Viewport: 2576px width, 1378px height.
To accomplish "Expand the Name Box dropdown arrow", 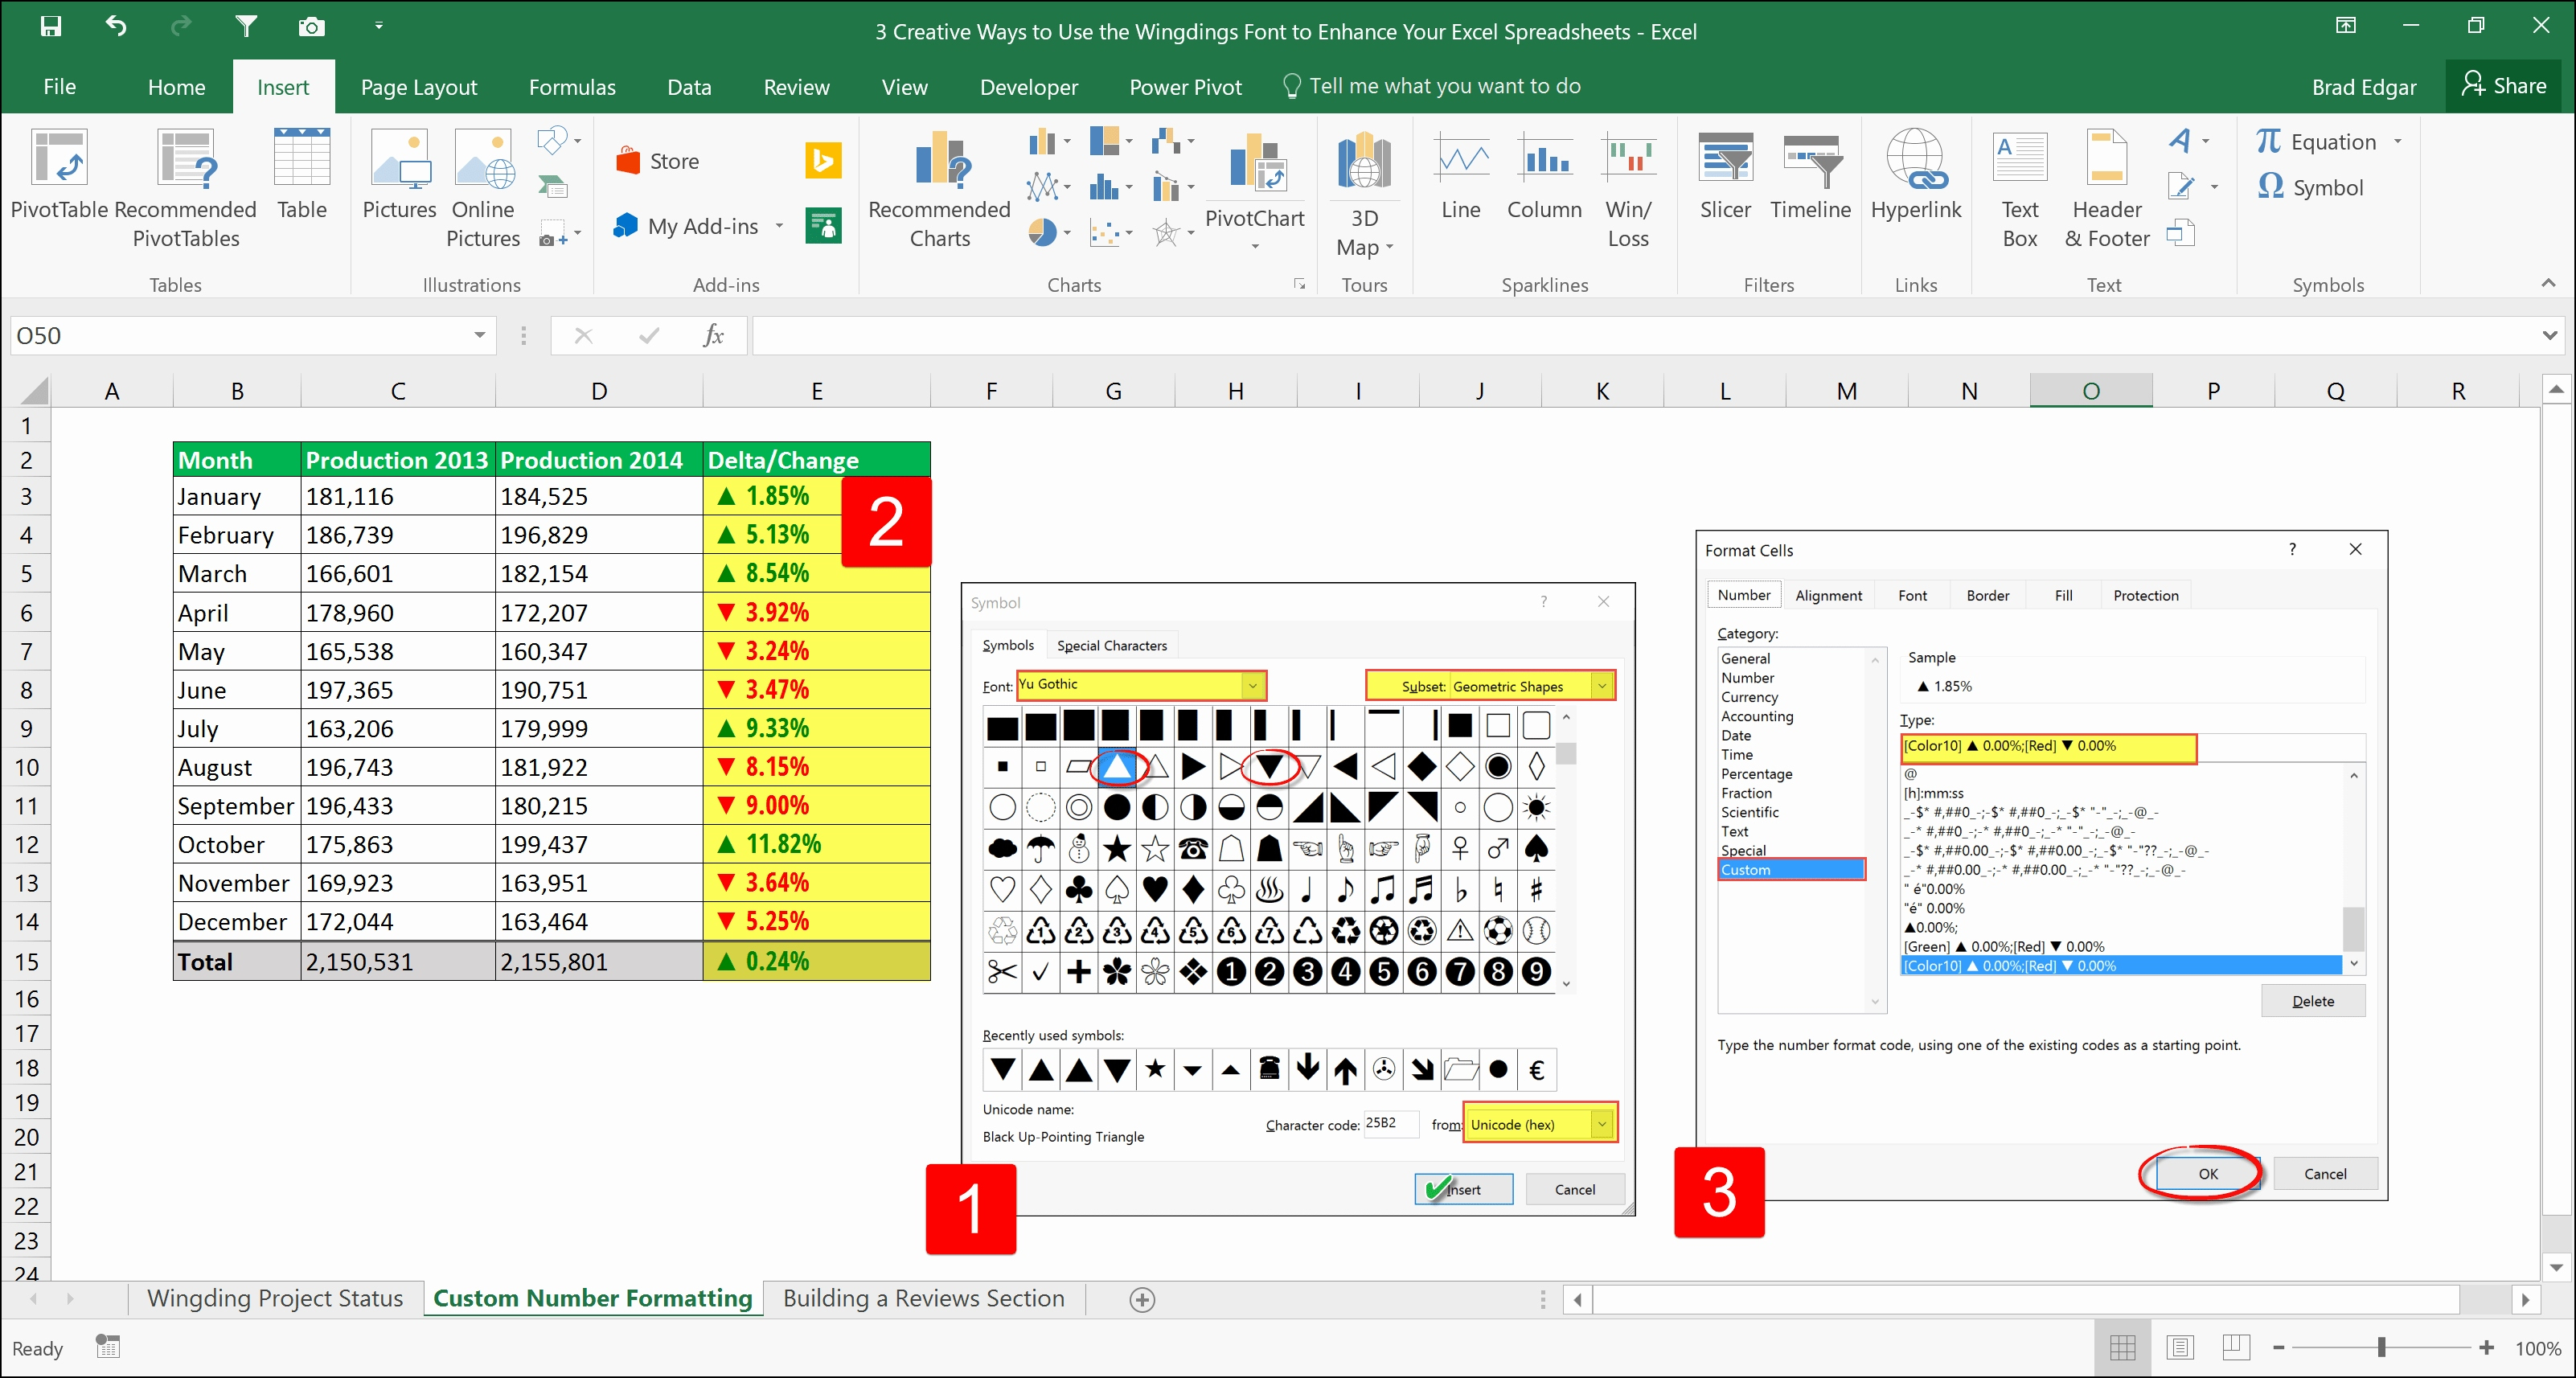I will point(480,336).
